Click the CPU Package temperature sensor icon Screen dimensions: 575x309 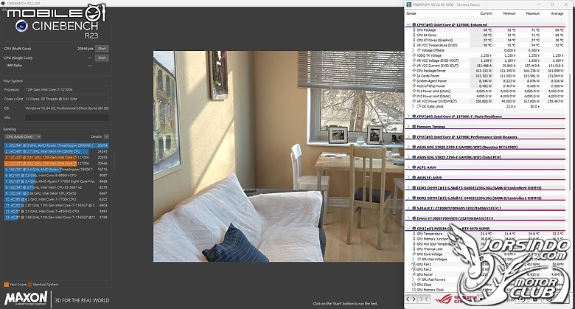tap(414, 29)
